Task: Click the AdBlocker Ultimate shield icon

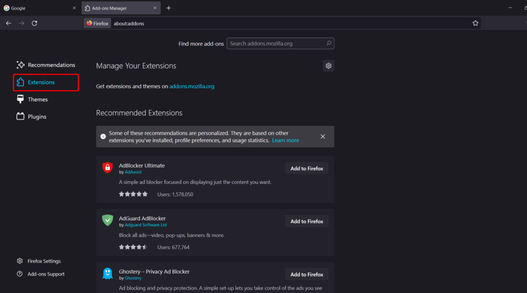Action: (108, 167)
